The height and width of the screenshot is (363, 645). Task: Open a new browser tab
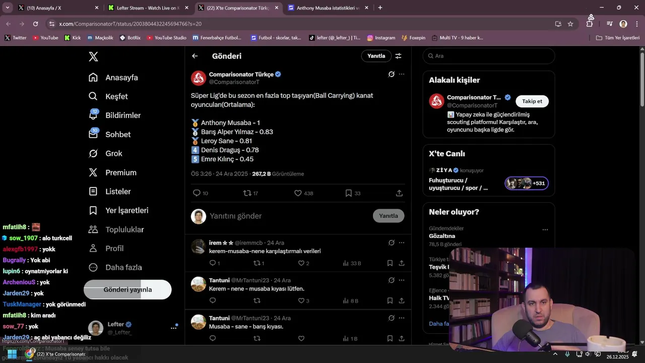380,8
